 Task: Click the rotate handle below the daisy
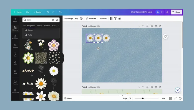(98, 48)
